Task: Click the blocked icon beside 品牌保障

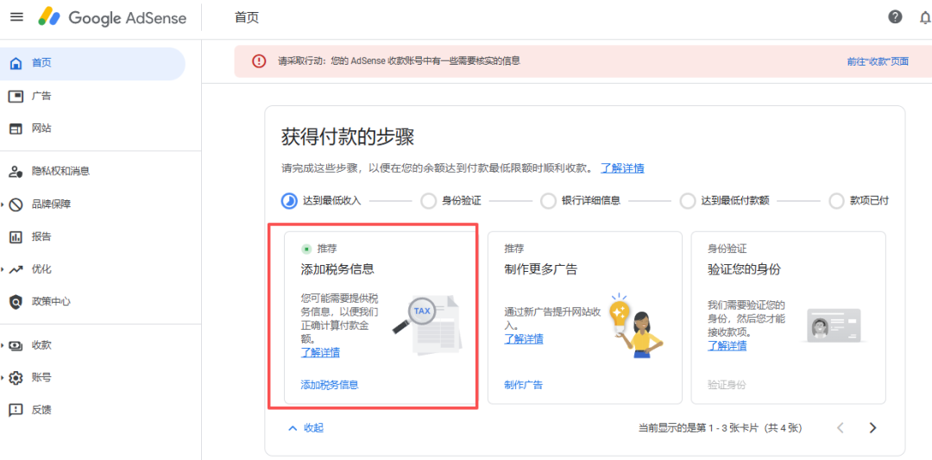Action: (16, 205)
